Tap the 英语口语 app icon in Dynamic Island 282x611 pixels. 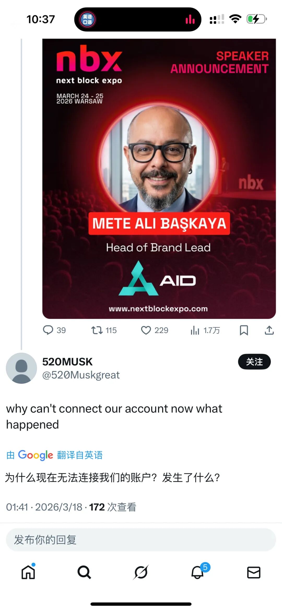coord(88,20)
